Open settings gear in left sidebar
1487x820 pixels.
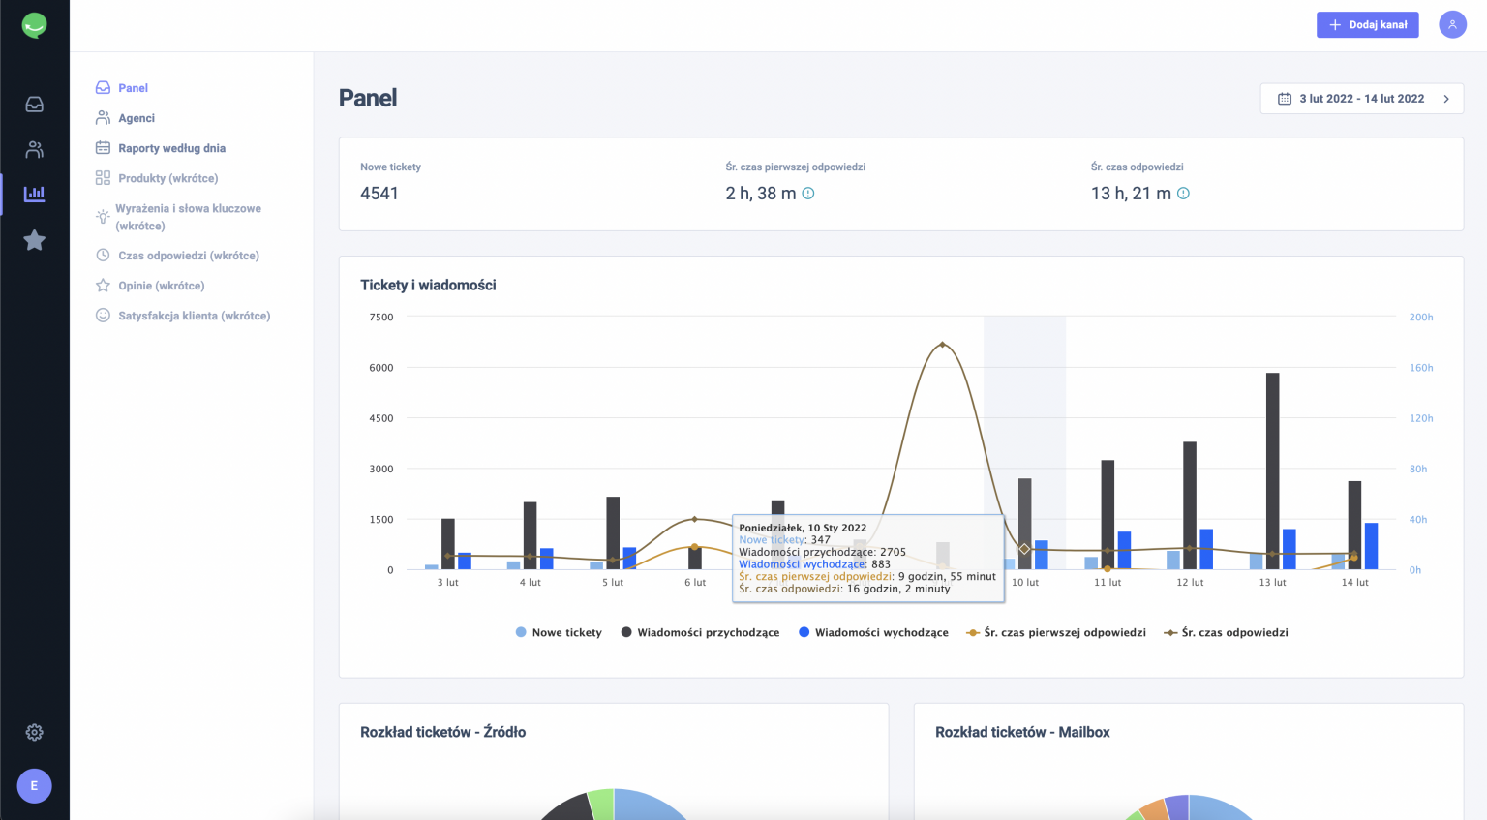coord(34,733)
